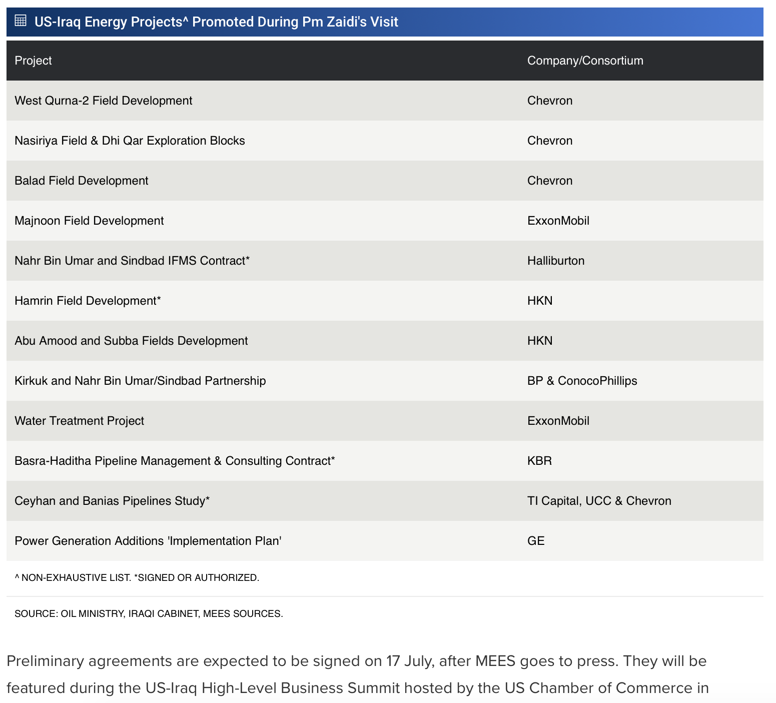Click the "Project" column header
776x703 pixels.
[33, 61]
